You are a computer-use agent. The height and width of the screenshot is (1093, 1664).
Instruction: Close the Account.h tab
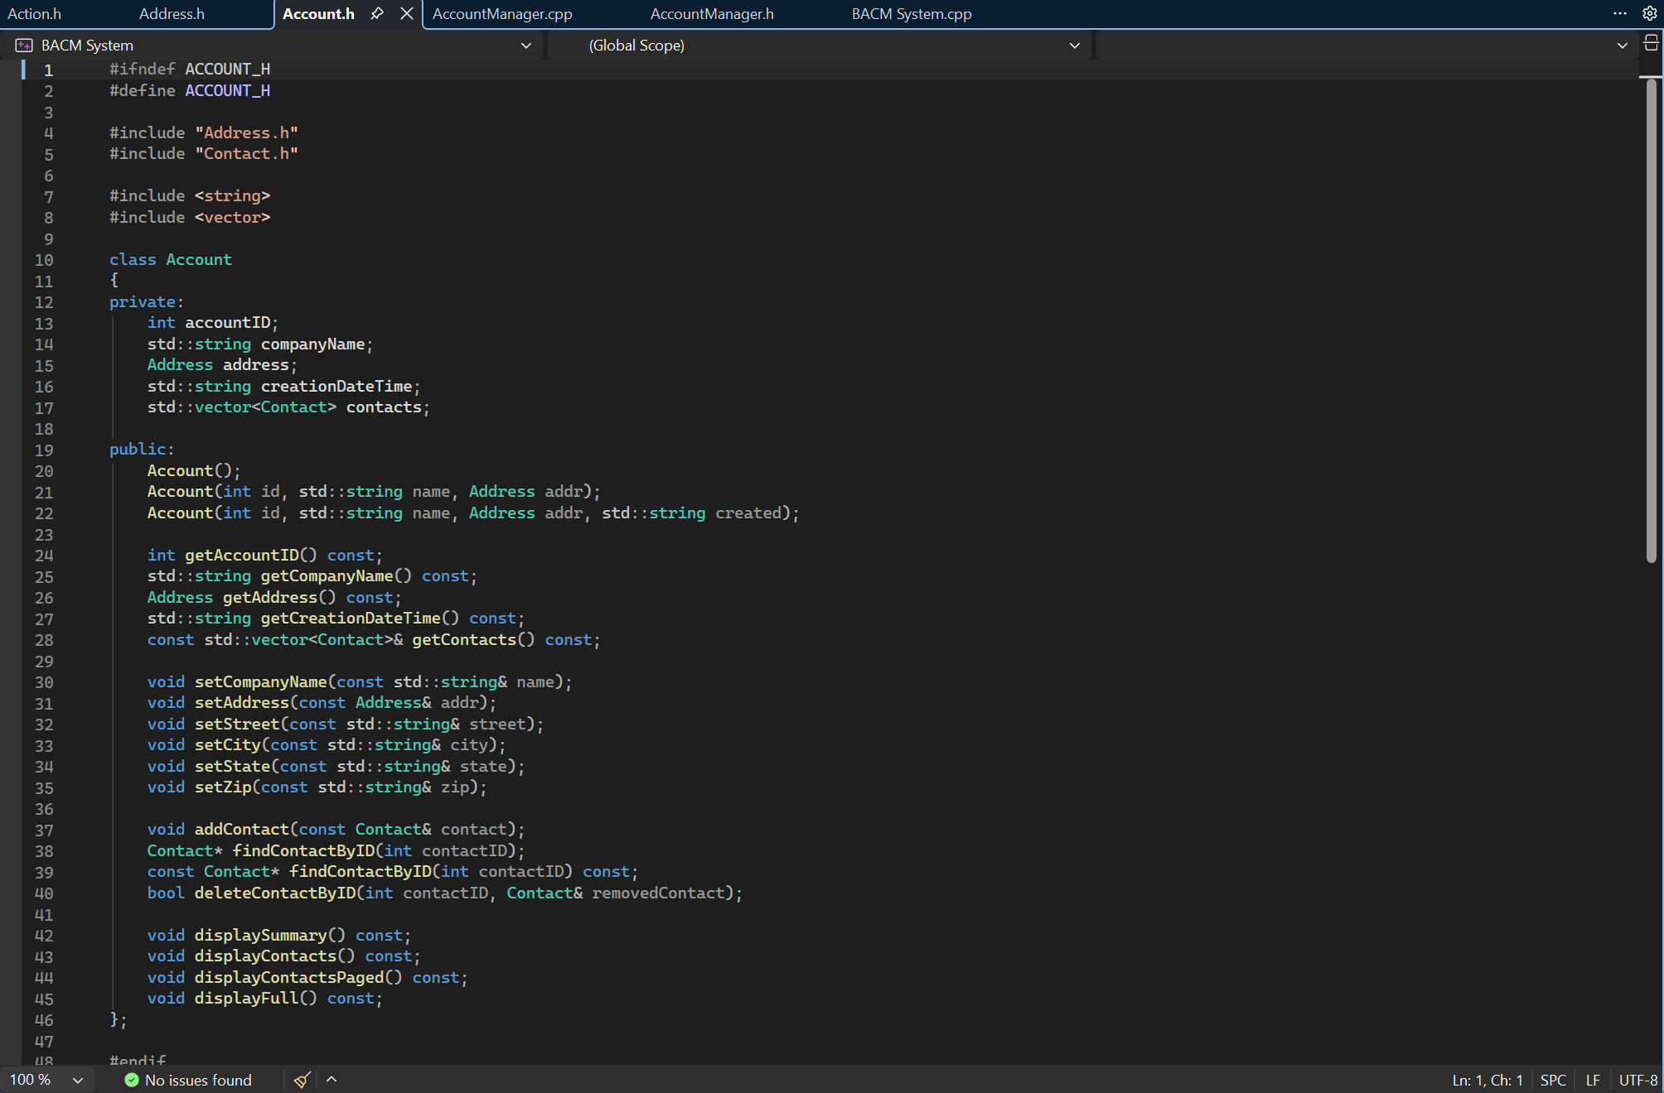point(407,14)
